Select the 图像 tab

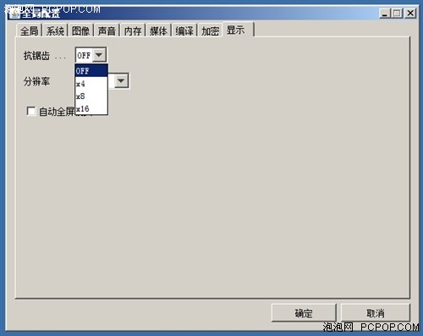point(80,30)
